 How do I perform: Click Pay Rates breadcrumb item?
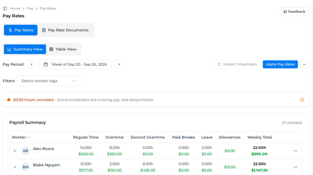[48, 9]
